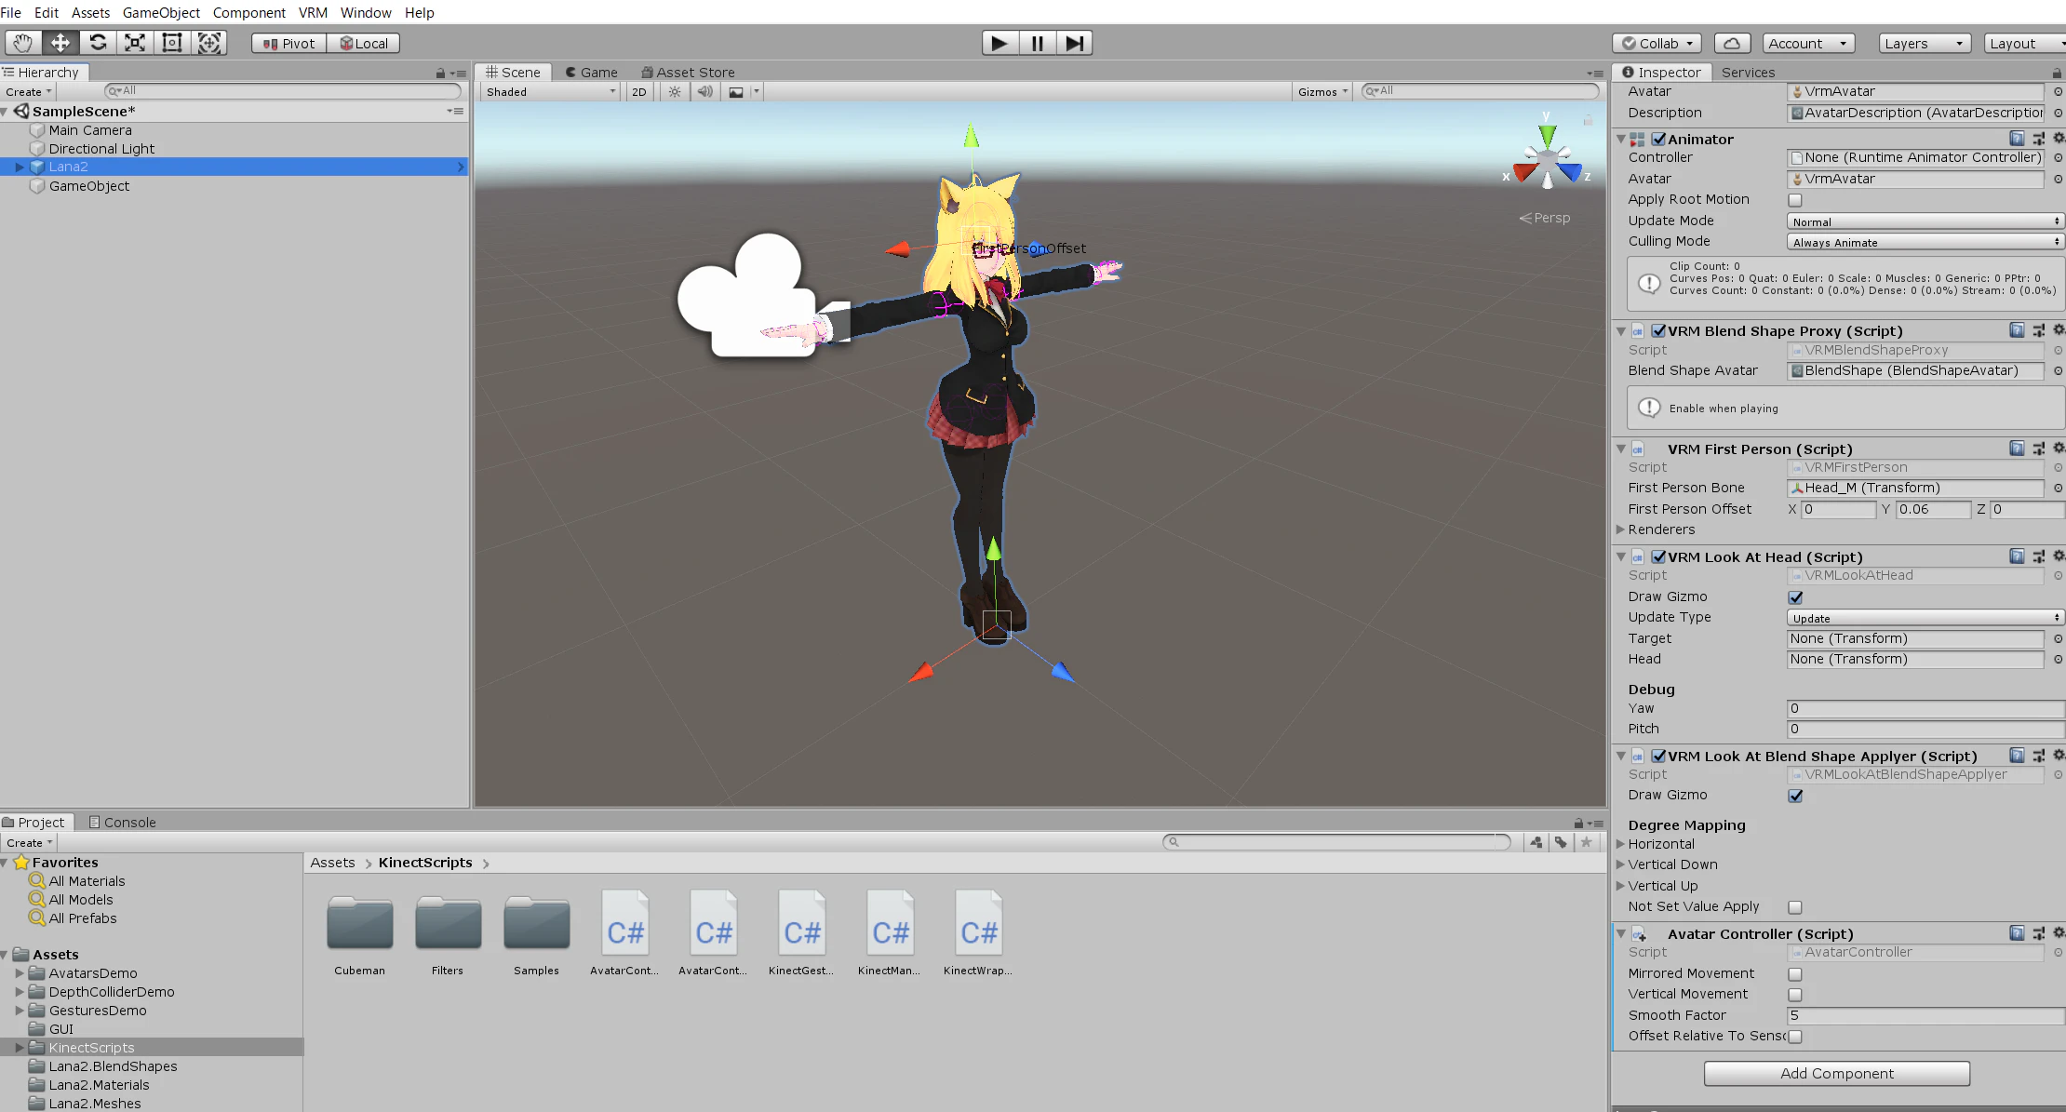Open Update Mode dropdown
2066x1112 pixels.
coord(1925,221)
